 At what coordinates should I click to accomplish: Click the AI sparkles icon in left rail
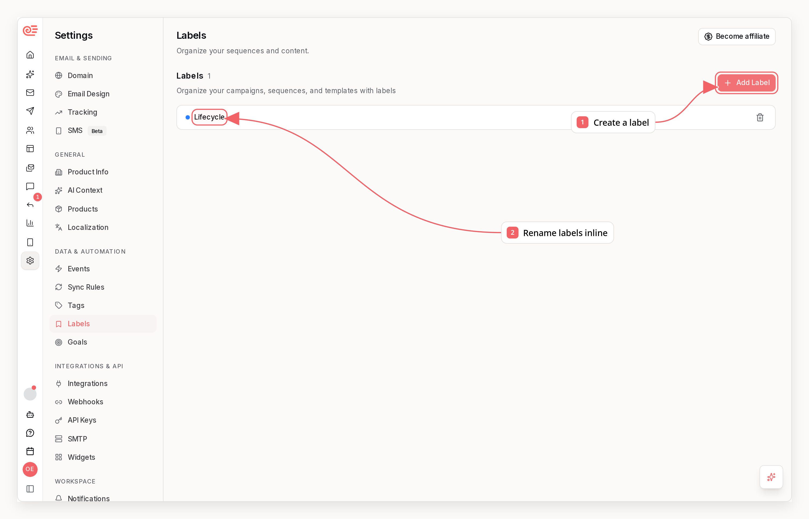(x=30, y=74)
